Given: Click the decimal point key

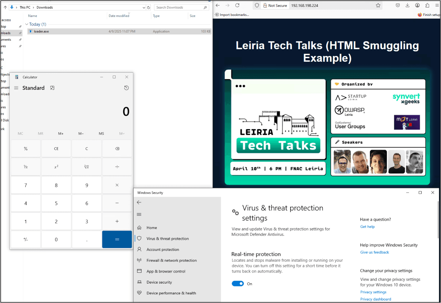Looking at the screenshot, I should [87, 239].
